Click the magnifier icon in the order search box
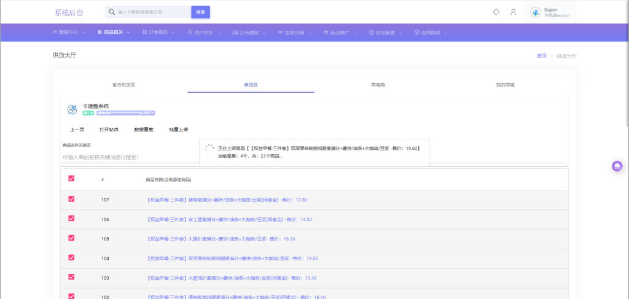This screenshot has width=629, height=299. pos(112,12)
